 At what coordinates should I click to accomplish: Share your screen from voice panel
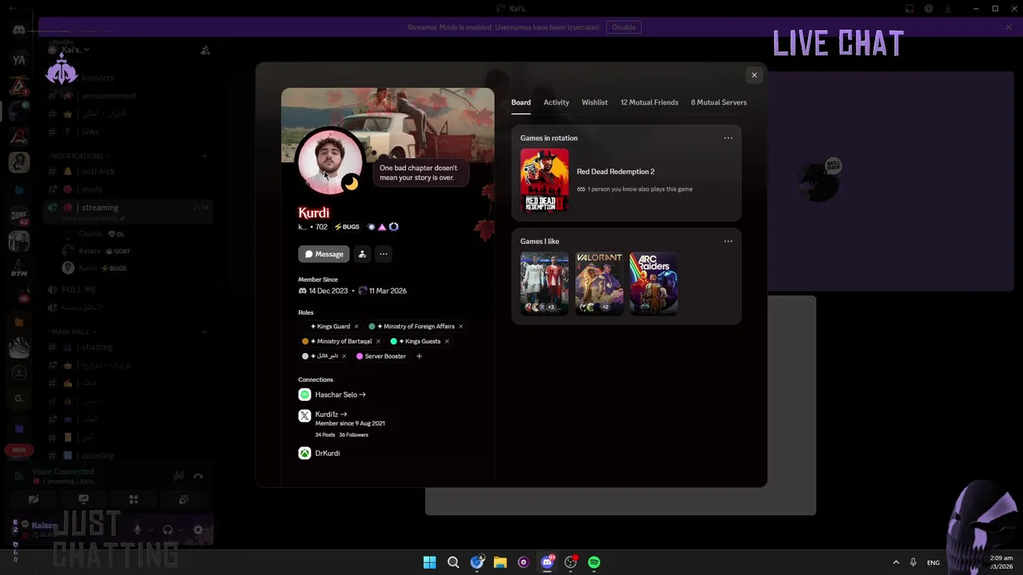[x=84, y=500]
